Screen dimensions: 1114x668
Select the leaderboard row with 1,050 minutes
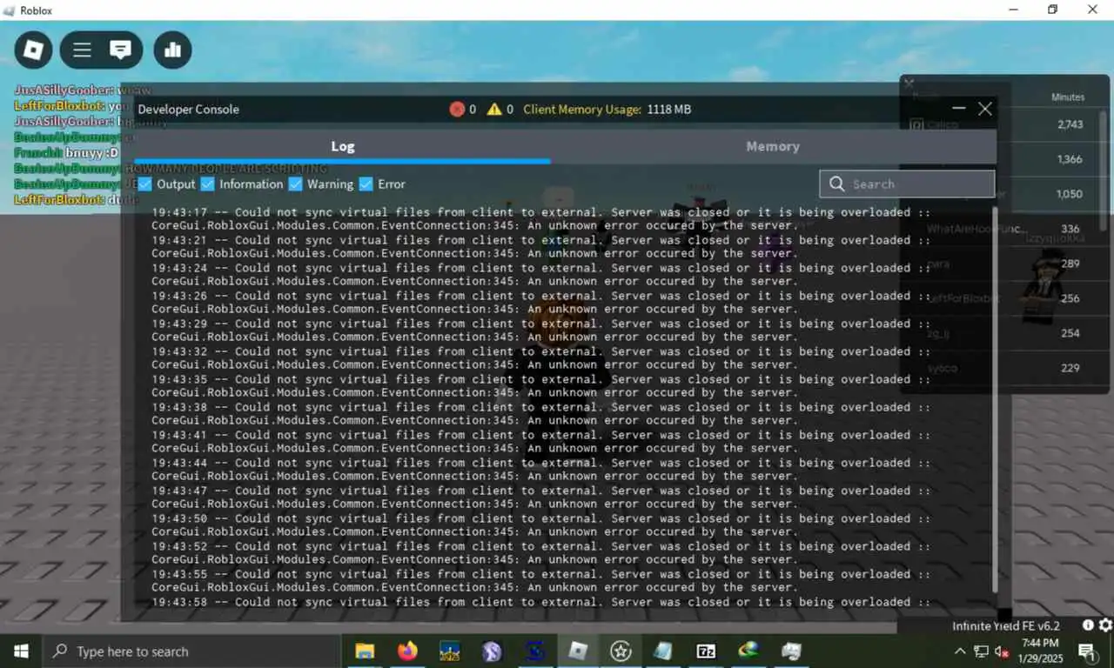click(x=1003, y=194)
